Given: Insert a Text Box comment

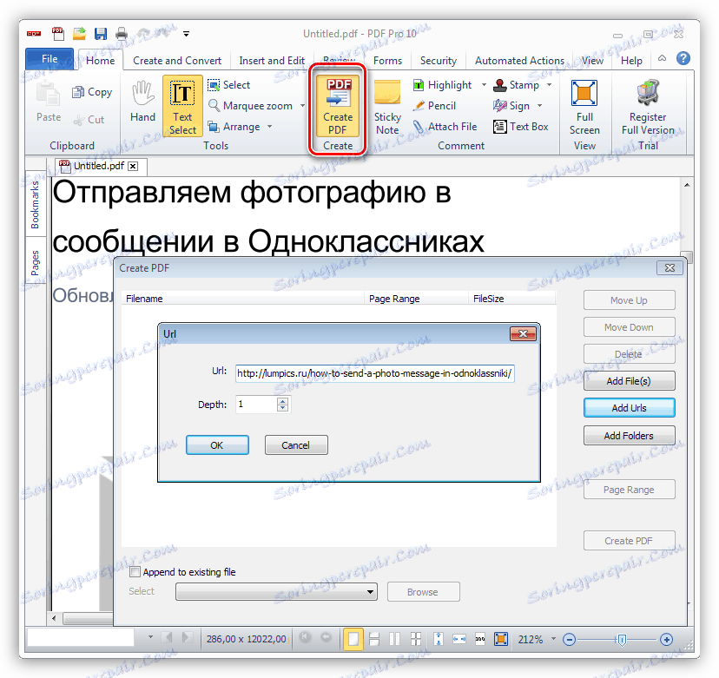Looking at the screenshot, I should (520, 127).
